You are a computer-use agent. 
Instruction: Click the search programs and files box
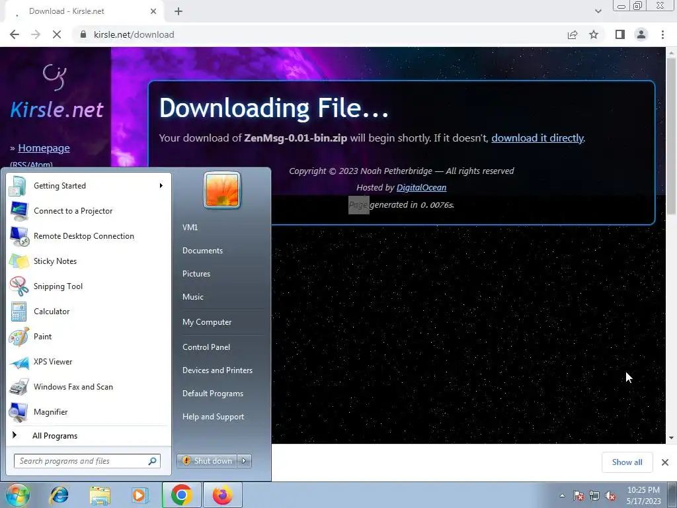tap(87, 461)
